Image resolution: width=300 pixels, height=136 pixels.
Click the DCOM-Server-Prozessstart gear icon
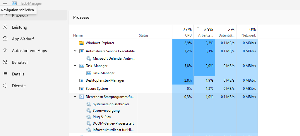click(x=88, y=123)
